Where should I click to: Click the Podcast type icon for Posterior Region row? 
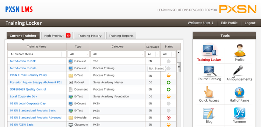coord(71,83)
